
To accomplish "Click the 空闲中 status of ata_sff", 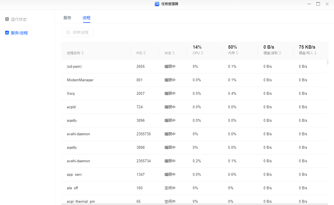I will 170,188.
